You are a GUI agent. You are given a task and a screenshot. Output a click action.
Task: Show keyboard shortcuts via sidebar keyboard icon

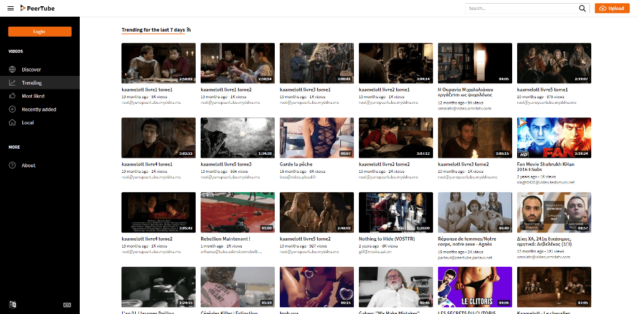[x=67, y=305]
